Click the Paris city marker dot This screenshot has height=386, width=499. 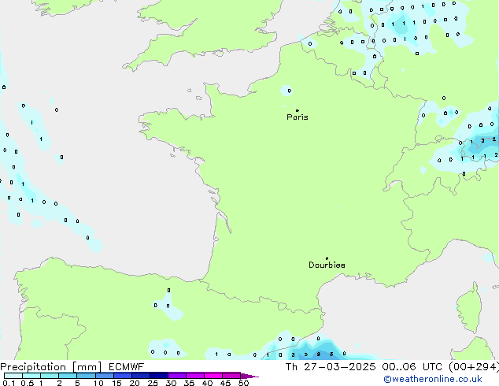[x=297, y=111]
